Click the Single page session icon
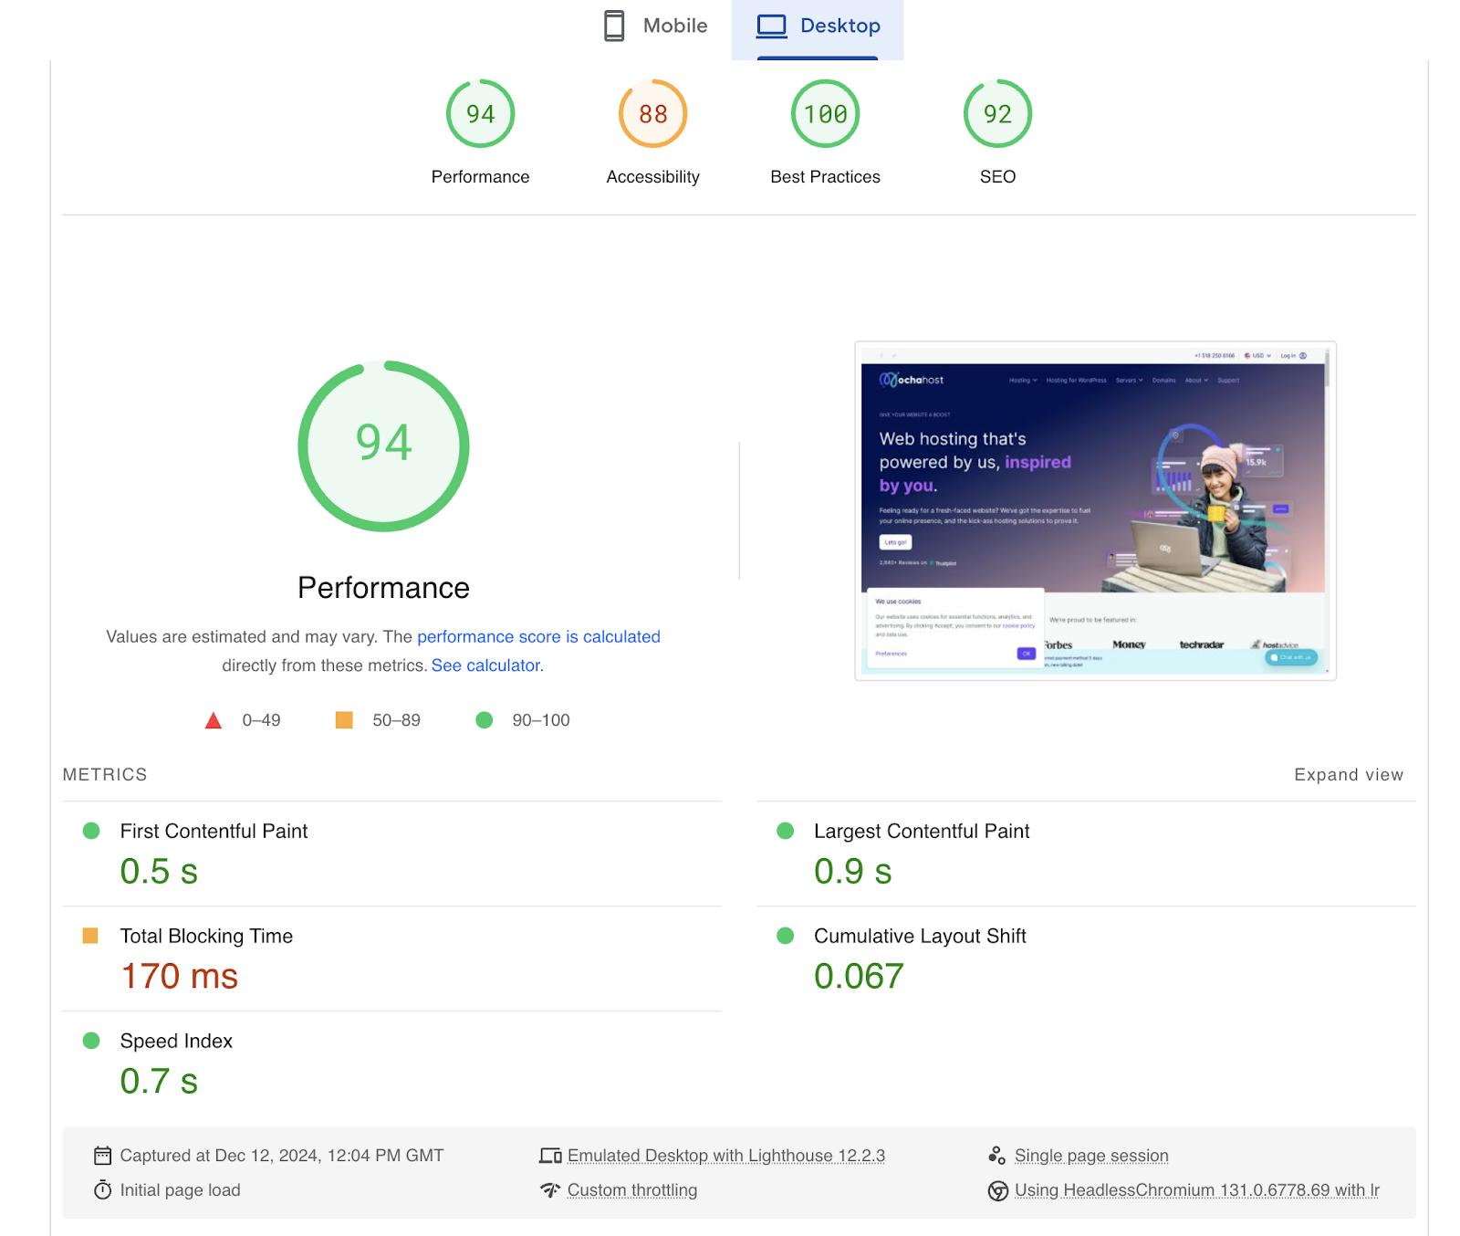1460x1236 pixels. [x=997, y=1156]
